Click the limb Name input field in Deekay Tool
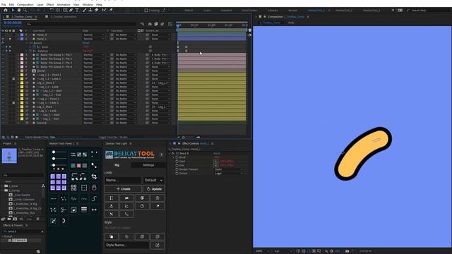 (123, 181)
